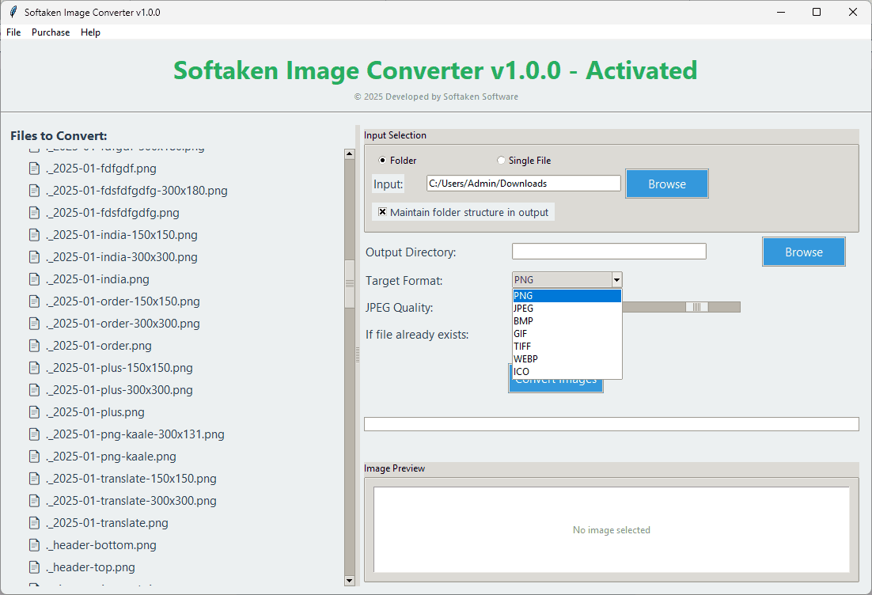The image size is (872, 595).
Task: Click file icon beside ._2025-01-fdfgdf.png
Action: click(x=35, y=169)
